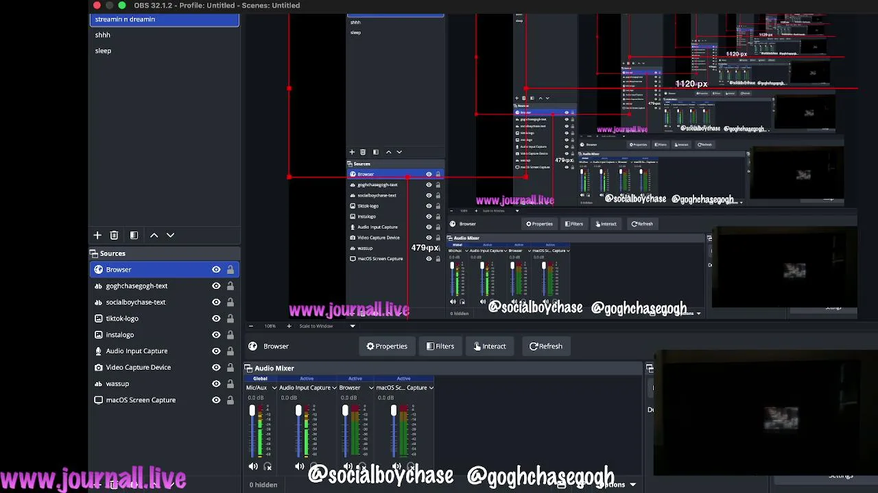Open scene filters icon in the scenes toolbar

coord(134,235)
